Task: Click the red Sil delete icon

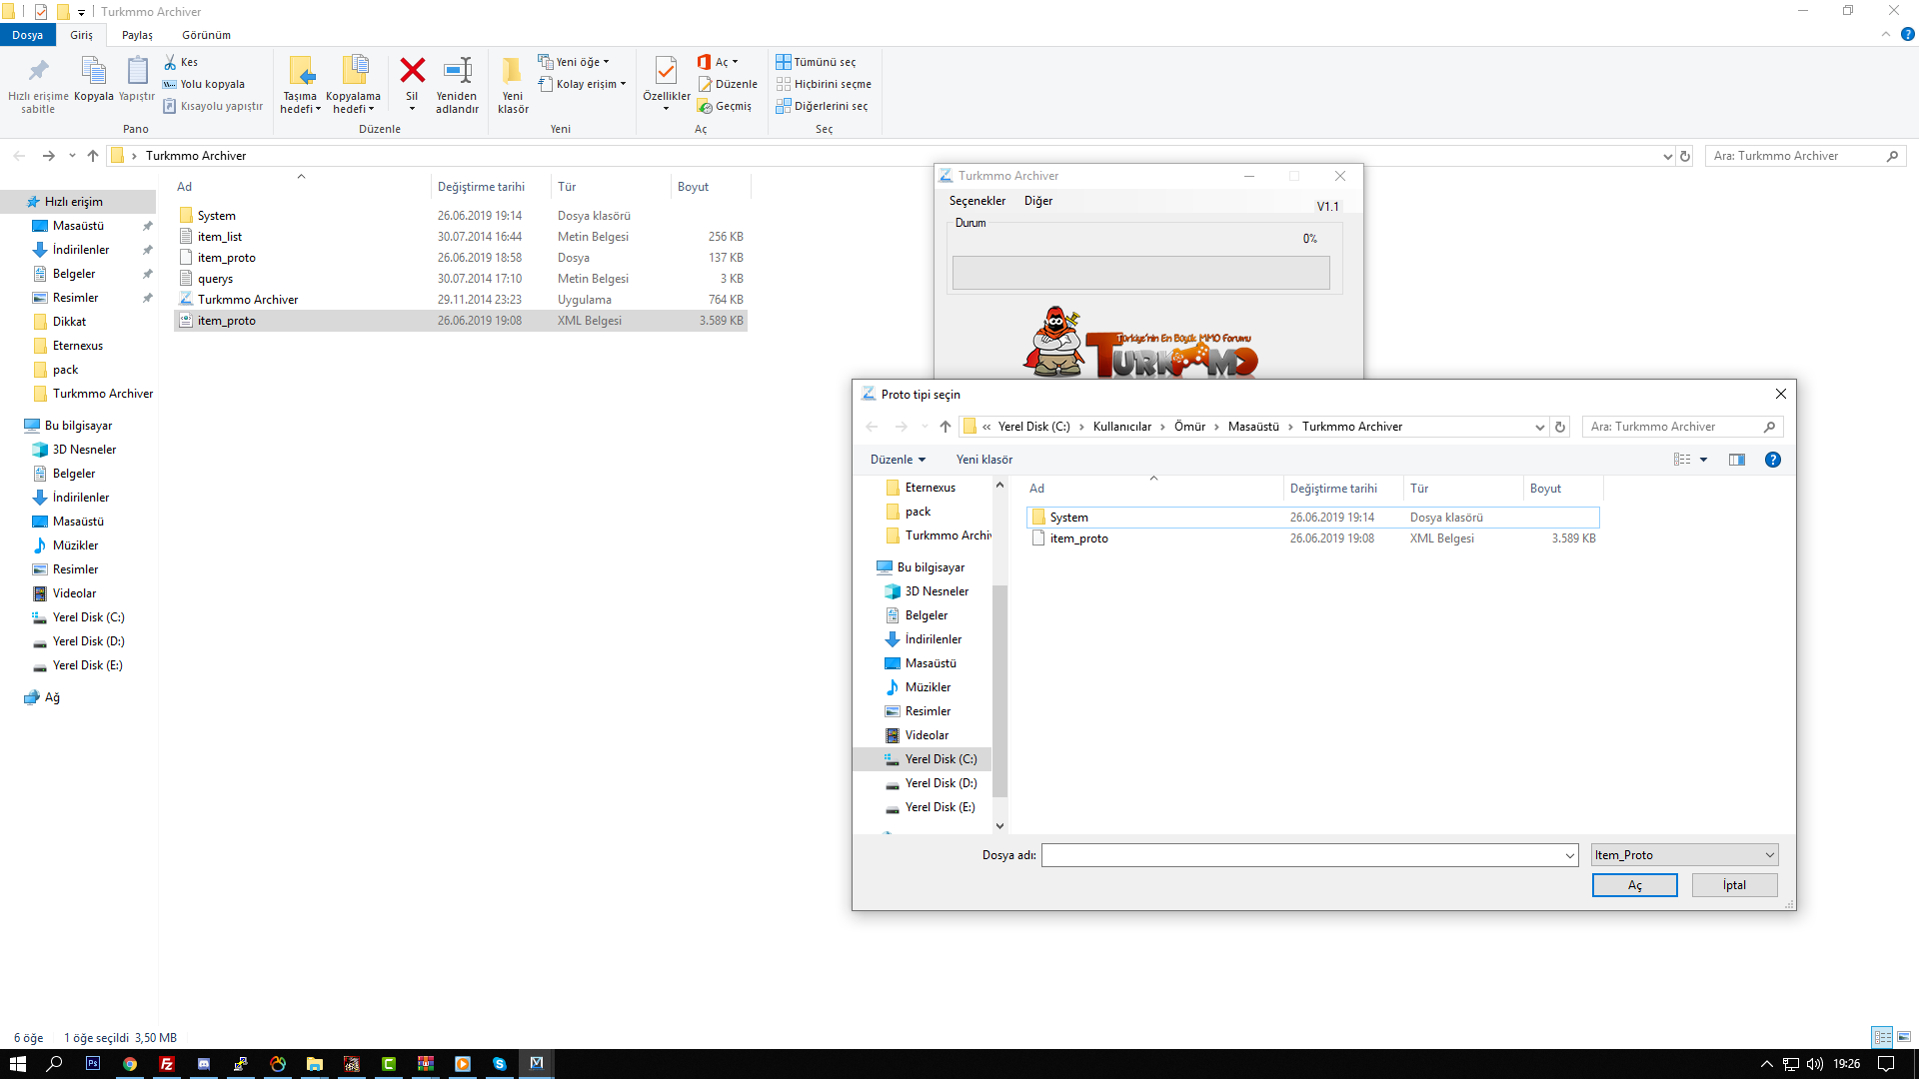Action: coord(412,70)
